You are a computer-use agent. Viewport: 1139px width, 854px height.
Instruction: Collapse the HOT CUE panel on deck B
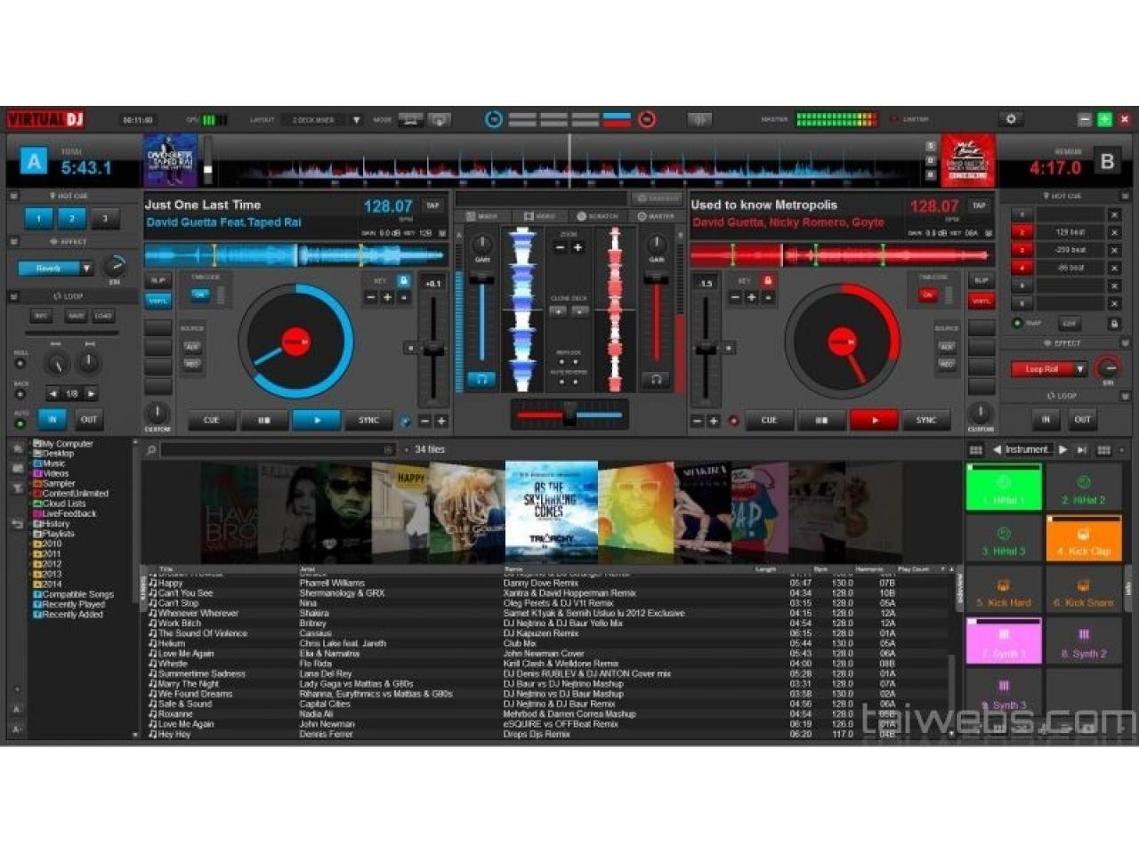coord(1126,196)
